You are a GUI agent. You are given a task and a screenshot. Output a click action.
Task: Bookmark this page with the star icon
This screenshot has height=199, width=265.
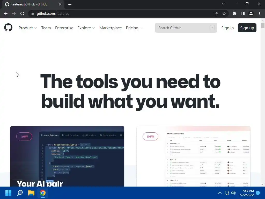(224, 13)
